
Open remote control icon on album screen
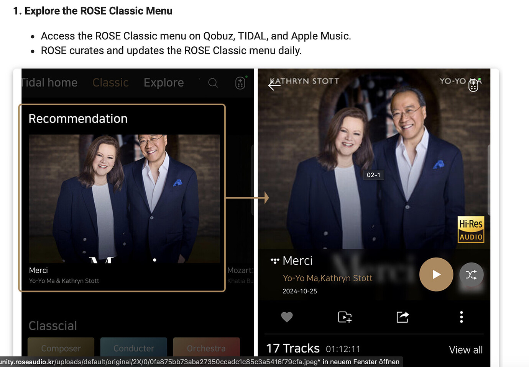click(x=473, y=85)
